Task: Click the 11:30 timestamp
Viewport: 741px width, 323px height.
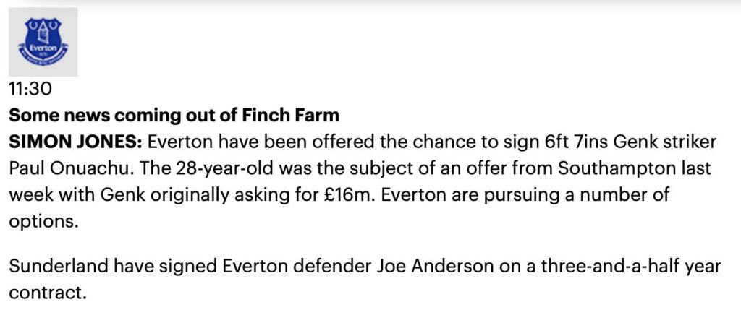Action: pos(32,90)
